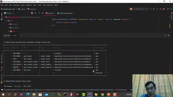Click the rerun icon in main toolbar
This screenshot has height=97, width=173.
click(151, 9)
